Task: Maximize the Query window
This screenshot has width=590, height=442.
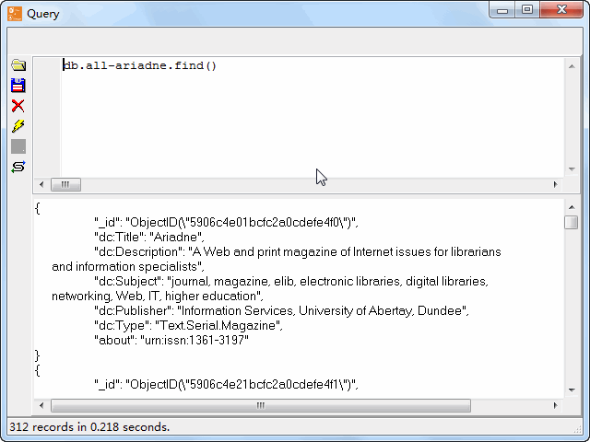Action: 527,10
